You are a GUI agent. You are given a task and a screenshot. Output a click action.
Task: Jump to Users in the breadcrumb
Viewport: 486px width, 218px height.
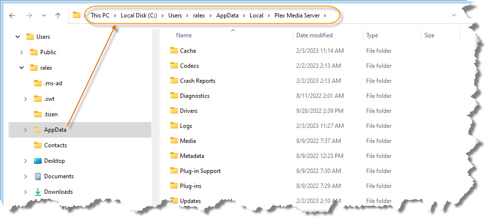(x=175, y=15)
